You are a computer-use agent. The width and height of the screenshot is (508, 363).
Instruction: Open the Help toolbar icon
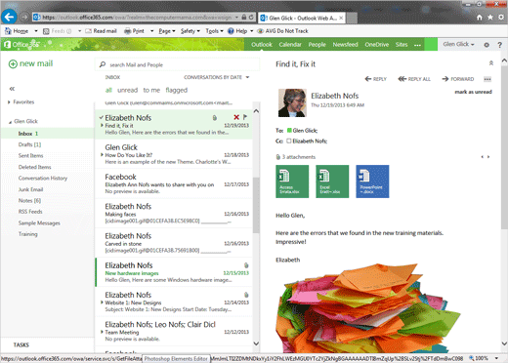(231, 31)
